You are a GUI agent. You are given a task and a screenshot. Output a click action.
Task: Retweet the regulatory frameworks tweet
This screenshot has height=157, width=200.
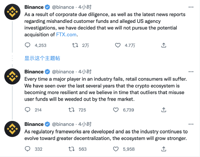tap(72, 149)
